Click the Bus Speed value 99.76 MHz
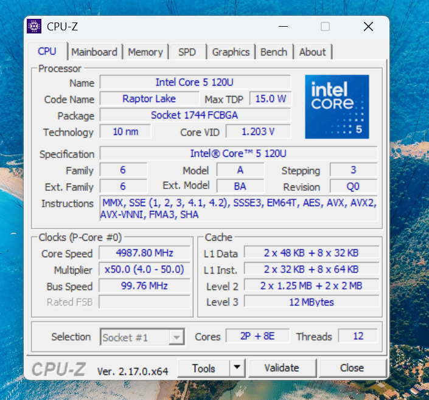 click(x=144, y=286)
